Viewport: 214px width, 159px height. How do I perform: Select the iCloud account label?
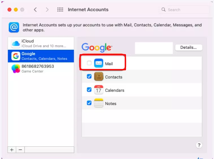[x=28, y=41]
